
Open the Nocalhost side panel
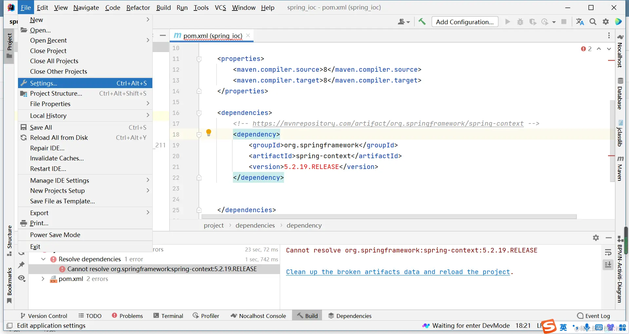[620, 51]
